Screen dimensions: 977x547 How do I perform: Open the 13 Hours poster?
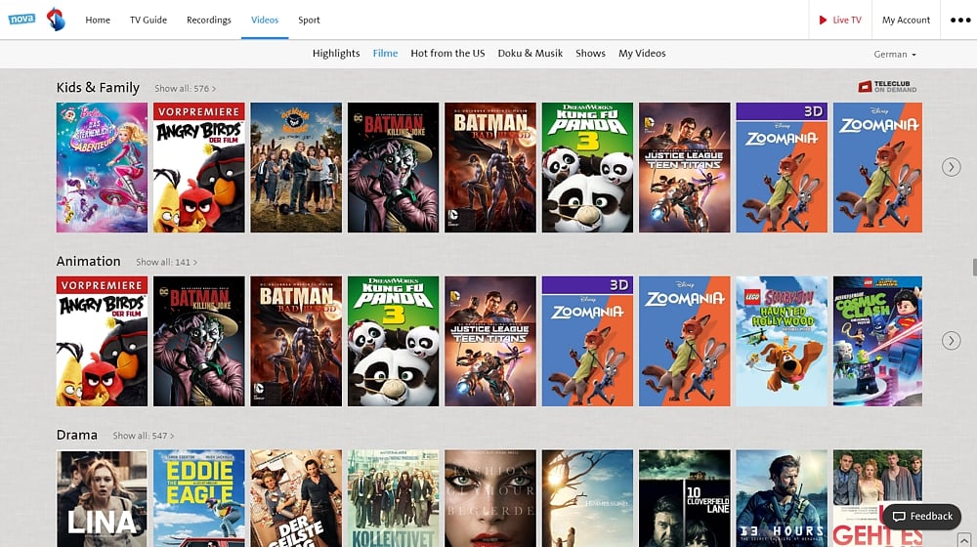point(782,498)
